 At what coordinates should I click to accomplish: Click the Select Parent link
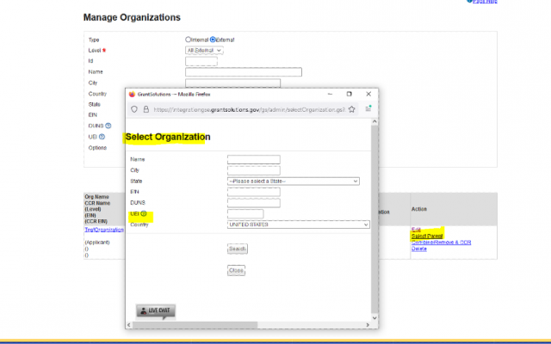tap(429, 236)
